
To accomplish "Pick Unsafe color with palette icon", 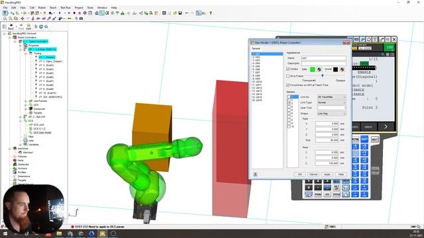I will tap(342, 69).
